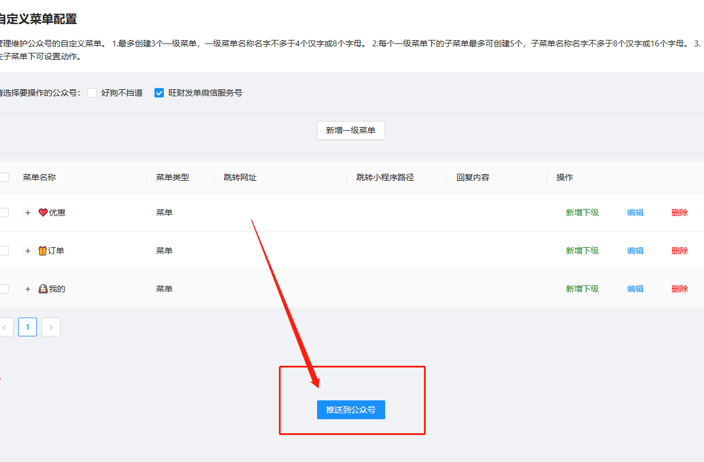Expand the 订单 menu row
The height and width of the screenshot is (462, 704).
pyautogui.click(x=28, y=251)
